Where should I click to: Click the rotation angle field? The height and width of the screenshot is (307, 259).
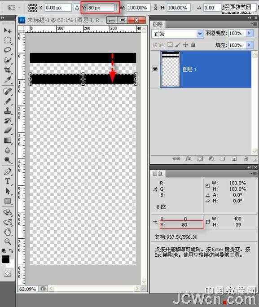point(212,8)
